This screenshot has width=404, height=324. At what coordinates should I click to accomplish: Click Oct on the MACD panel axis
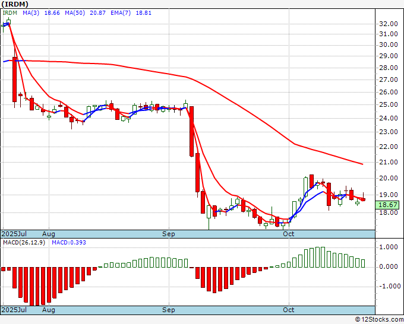tap(289, 310)
